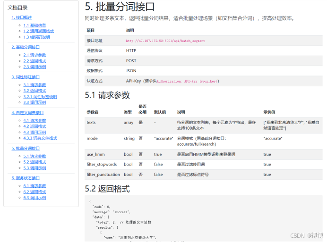327x242 pixels.
Task: Open the '3.2 返回格式' link
Action: coord(34,91)
